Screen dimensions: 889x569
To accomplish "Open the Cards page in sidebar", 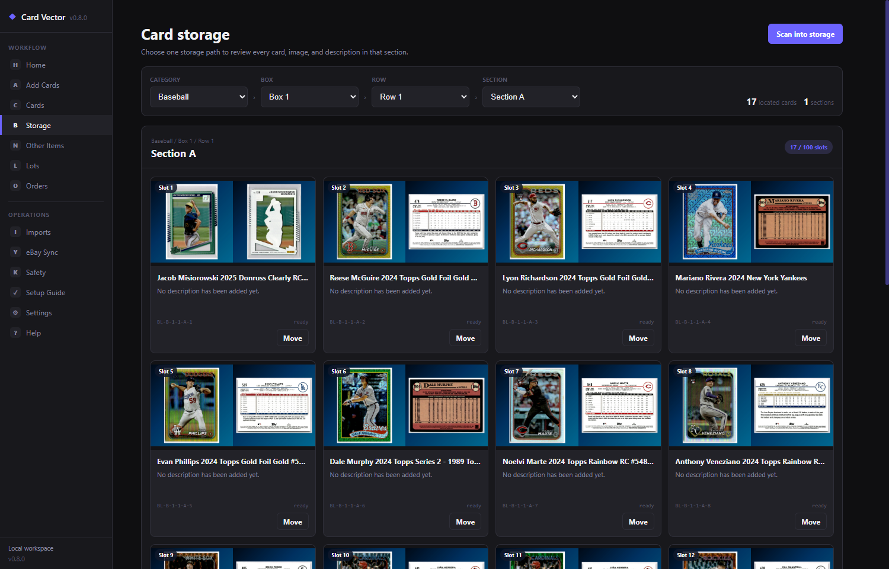I will (x=56, y=106).
